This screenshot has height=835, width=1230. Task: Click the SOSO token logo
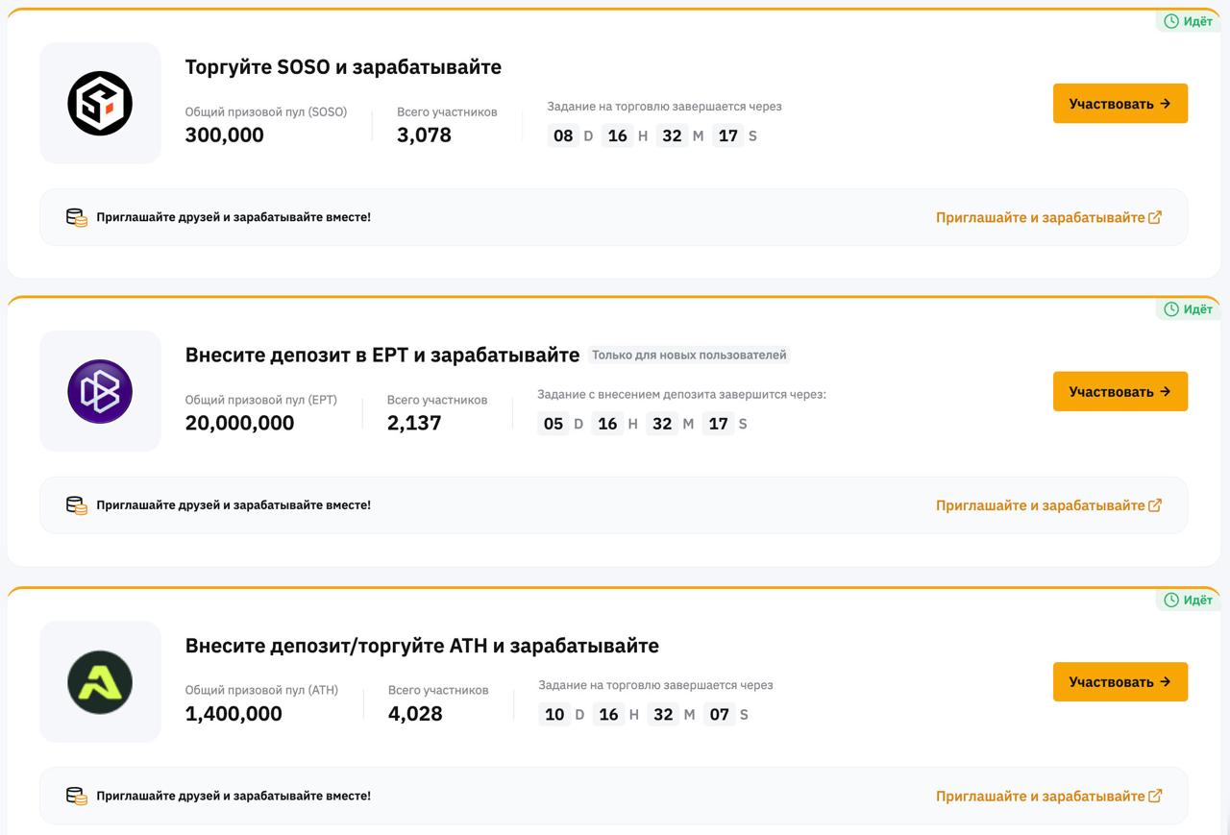[100, 103]
